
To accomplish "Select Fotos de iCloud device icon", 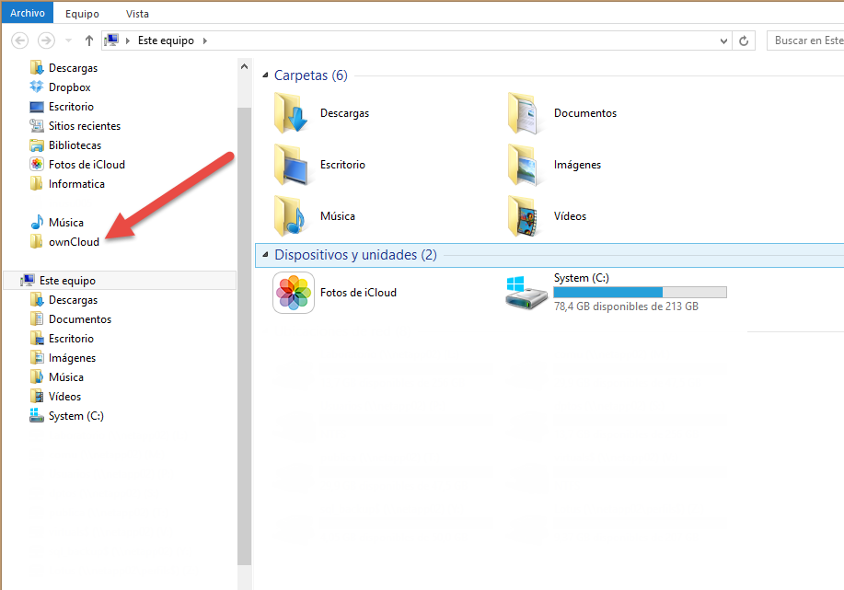I will pos(294,293).
